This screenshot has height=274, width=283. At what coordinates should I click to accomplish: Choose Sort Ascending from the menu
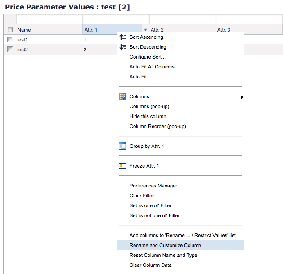click(x=180, y=37)
